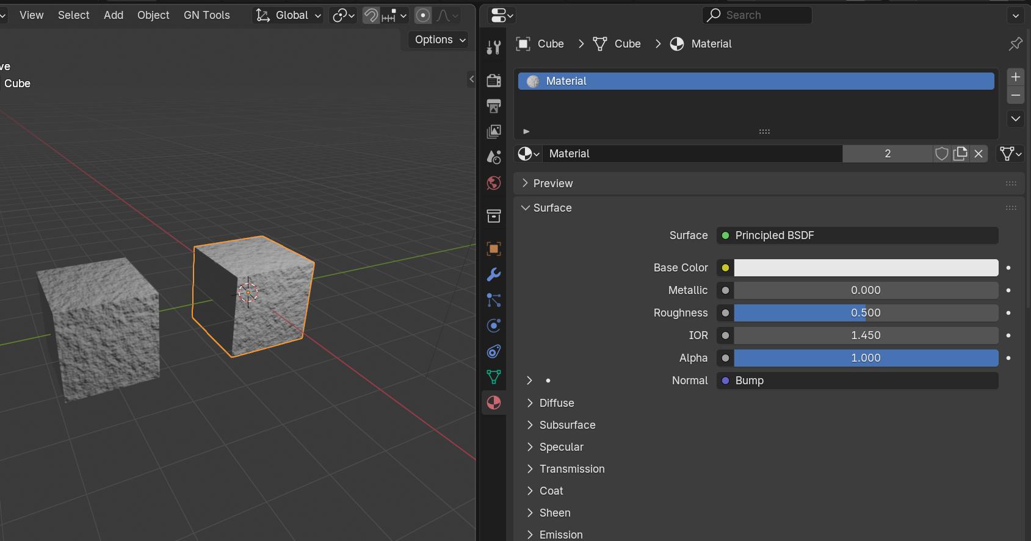Open the View Layer properties tab
1031x541 pixels.
tap(494, 132)
